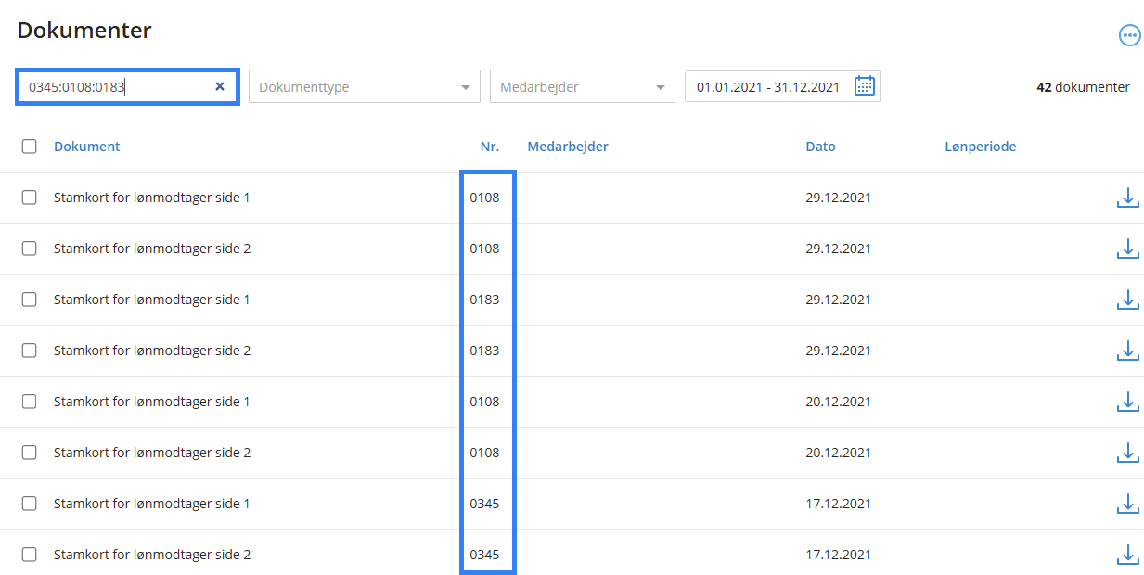This screenshot has width=1144, height=575.
Task: Select checkbox for 0345 side 1 row
Action: pos(30,504)
